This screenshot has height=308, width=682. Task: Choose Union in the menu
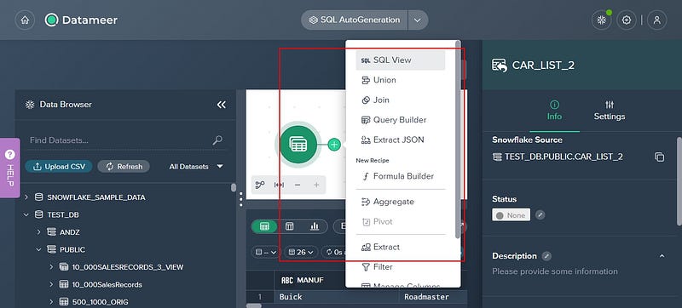pos(401,80)
